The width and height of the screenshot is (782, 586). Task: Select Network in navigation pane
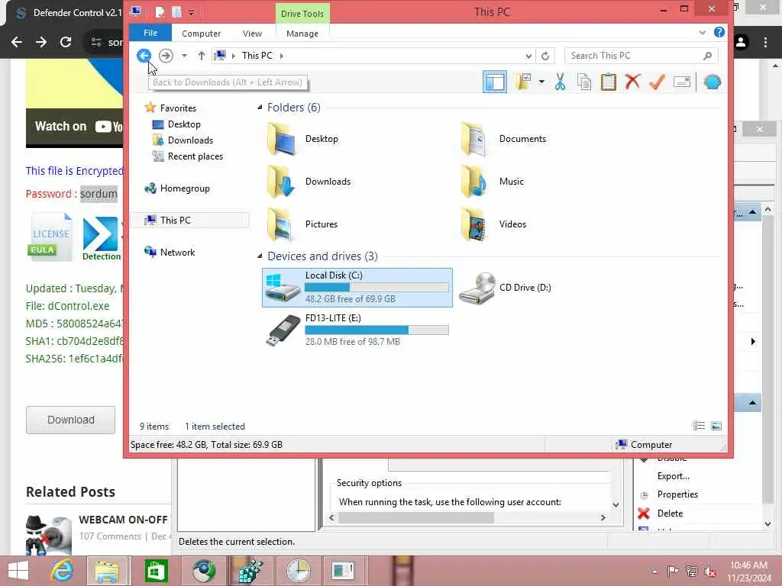coord(177,252)
